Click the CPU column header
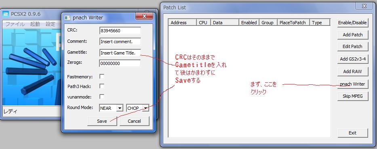The width and height of the screenshot is (377, 149). 204,23
